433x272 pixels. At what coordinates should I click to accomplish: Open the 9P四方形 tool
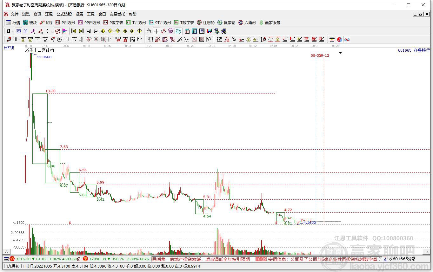(89, 23)
